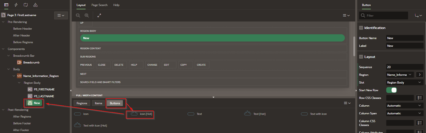Image resolution: width=426 pixels, height=133 pixels.
Task: Click the CLOSE button slot
Action: tap(103, 65)
